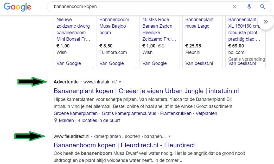The width and height of the screenshot is (274, 164).
Task: Open the dropdown arrow beside the fleurdirect.nl breadcrumb
Action: pos(170,136)
